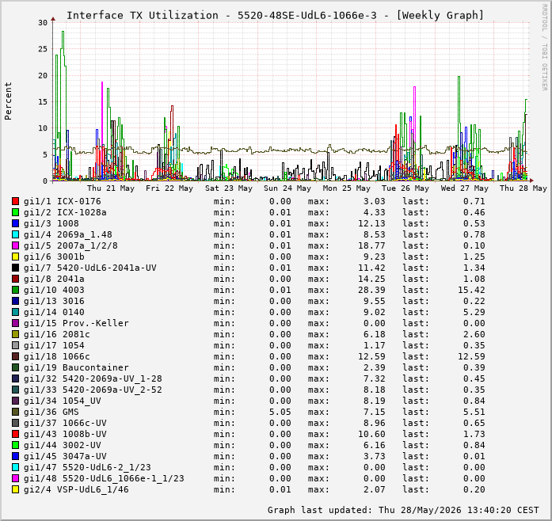Image resolution: width=552 pixels, height=521 pixels.
Task: Click the swatch for gi1/32 5420-2069a-UV_1-28
Action: (15, 378)
